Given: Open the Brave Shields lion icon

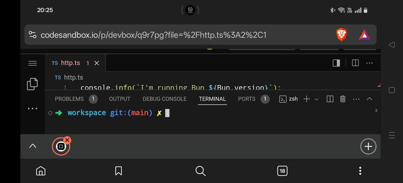Looking at the screenshot, I should point(342,35).
